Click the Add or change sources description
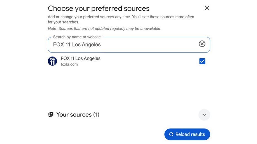 121,19
